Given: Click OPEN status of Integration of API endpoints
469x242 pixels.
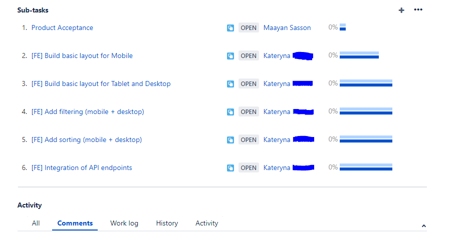Looking at the screenshot, I should [x=249, y=167].
